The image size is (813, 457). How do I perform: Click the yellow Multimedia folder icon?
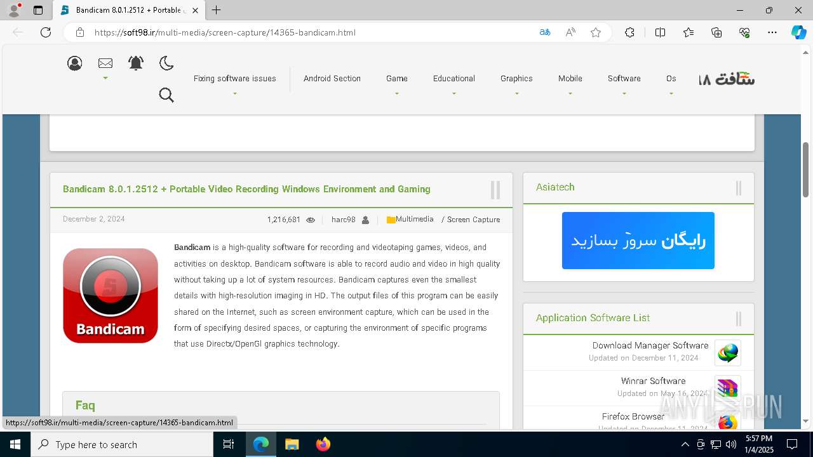click(x=391, y=220)
